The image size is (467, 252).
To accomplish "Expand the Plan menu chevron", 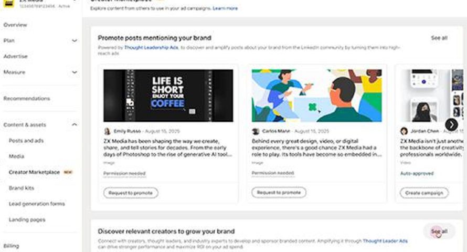I will point(75,40).
